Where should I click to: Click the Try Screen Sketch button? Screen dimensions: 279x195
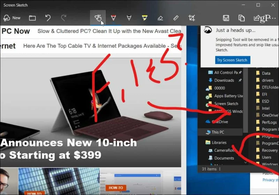coord(233,60)
